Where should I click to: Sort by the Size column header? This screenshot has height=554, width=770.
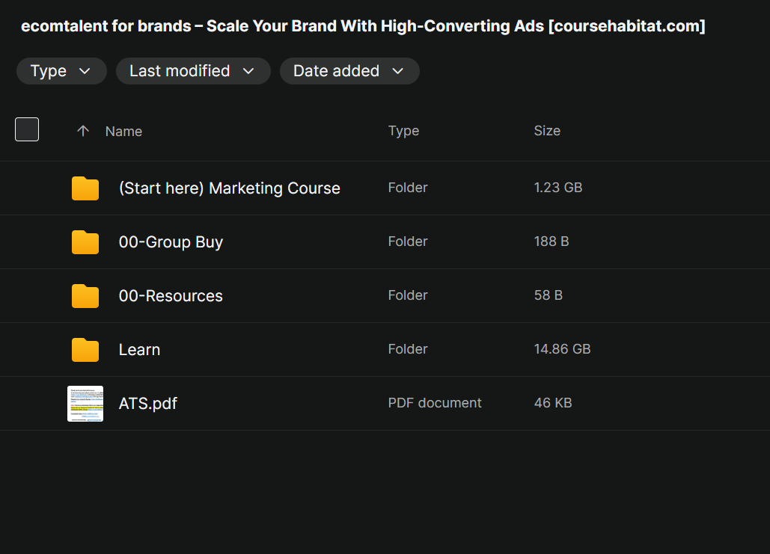point(547,131)
